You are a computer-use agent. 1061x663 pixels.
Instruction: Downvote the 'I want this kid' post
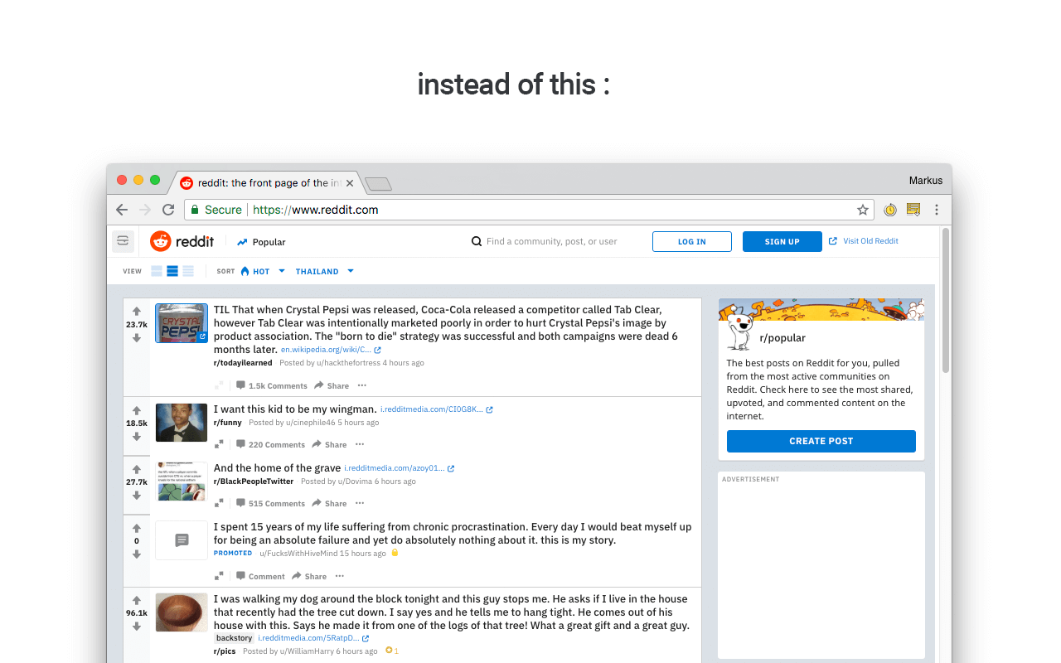[137, 437]
